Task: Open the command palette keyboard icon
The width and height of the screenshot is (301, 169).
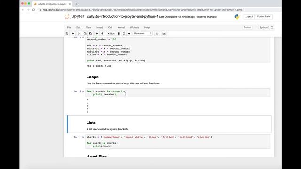Action: click(x=157, y=33)
